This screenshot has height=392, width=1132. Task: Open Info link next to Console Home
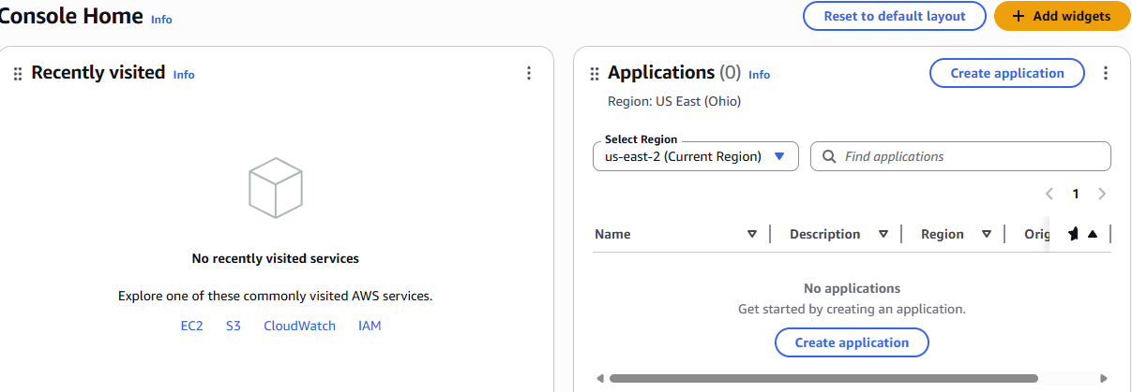tap(161, 19)
